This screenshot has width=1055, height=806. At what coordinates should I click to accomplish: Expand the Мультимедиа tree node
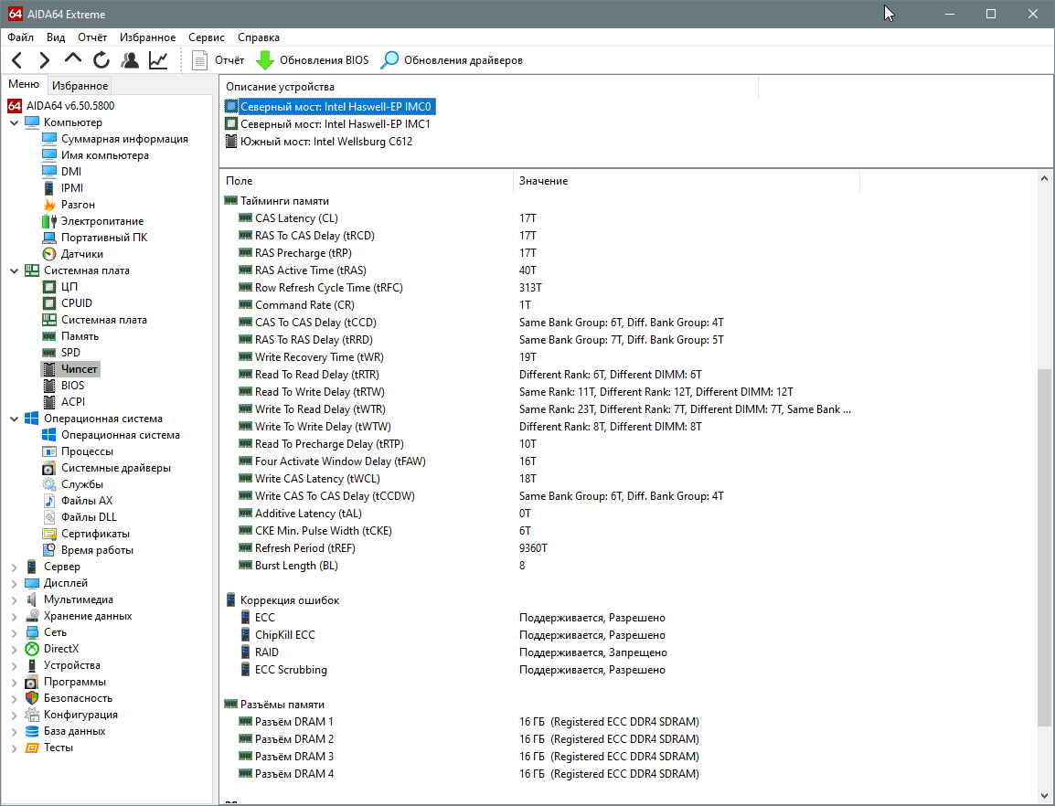14,599
